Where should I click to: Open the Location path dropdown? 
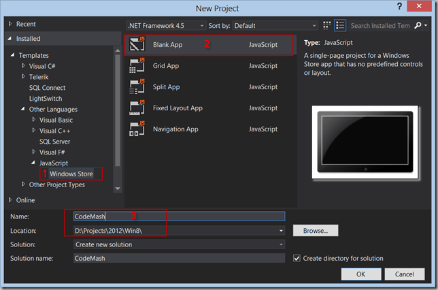[281, 231]
